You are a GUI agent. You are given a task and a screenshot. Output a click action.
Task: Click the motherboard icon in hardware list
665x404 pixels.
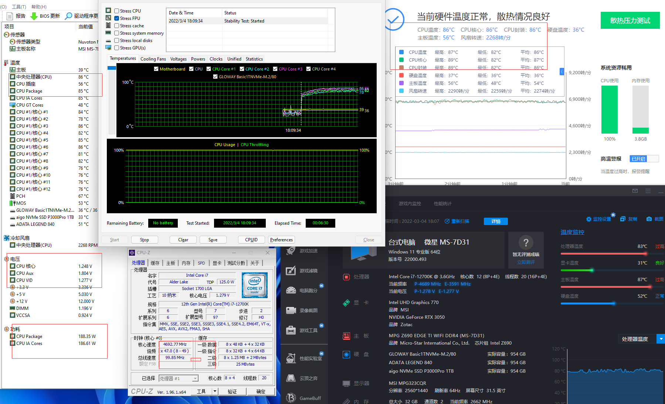[346, 336]
